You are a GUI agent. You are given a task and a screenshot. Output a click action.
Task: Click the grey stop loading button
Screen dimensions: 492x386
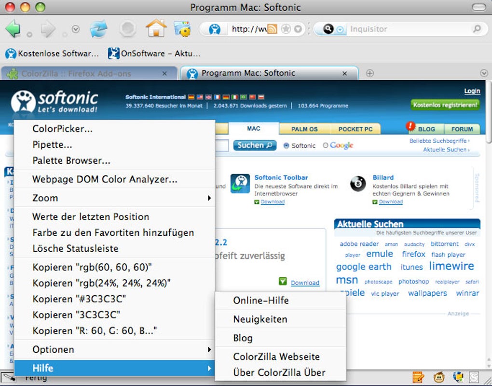[x=127, y=29]
